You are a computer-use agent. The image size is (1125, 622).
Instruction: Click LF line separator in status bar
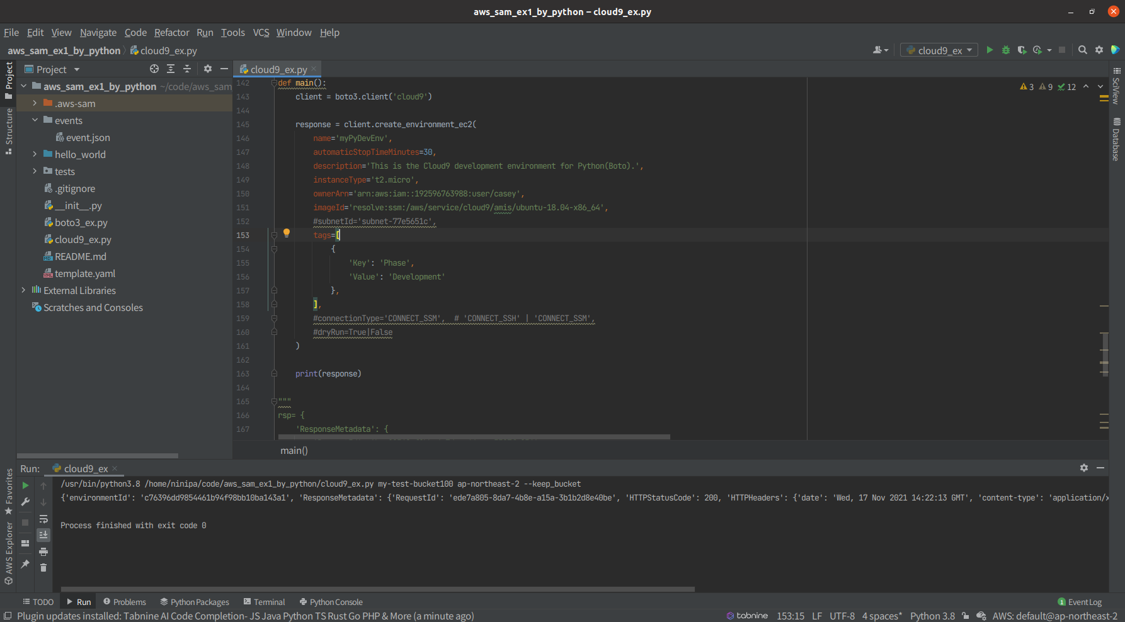tap(817, 616)
